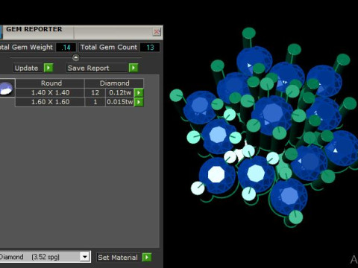358x268 pixels.
Task: Close the Gem Reporter panel
Action: [157, 32]
